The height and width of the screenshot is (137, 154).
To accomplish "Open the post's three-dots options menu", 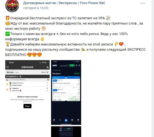I will tap(143, 3).
